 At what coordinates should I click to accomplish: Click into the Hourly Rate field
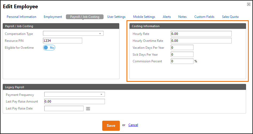(x=201, y=34)
